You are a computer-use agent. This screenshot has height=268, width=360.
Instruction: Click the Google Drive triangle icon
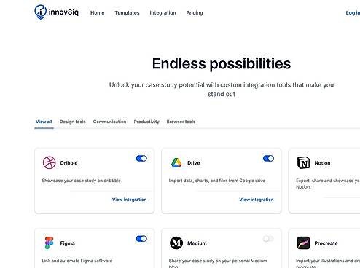click(x=176, y=162)
